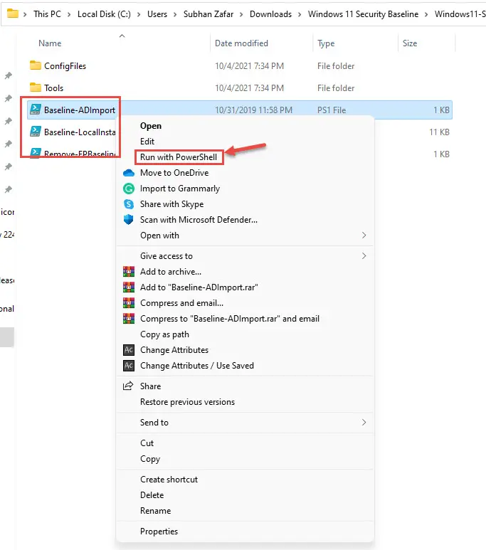
Task: Click the folder icon in the address bar
Action: pos(13,14)
